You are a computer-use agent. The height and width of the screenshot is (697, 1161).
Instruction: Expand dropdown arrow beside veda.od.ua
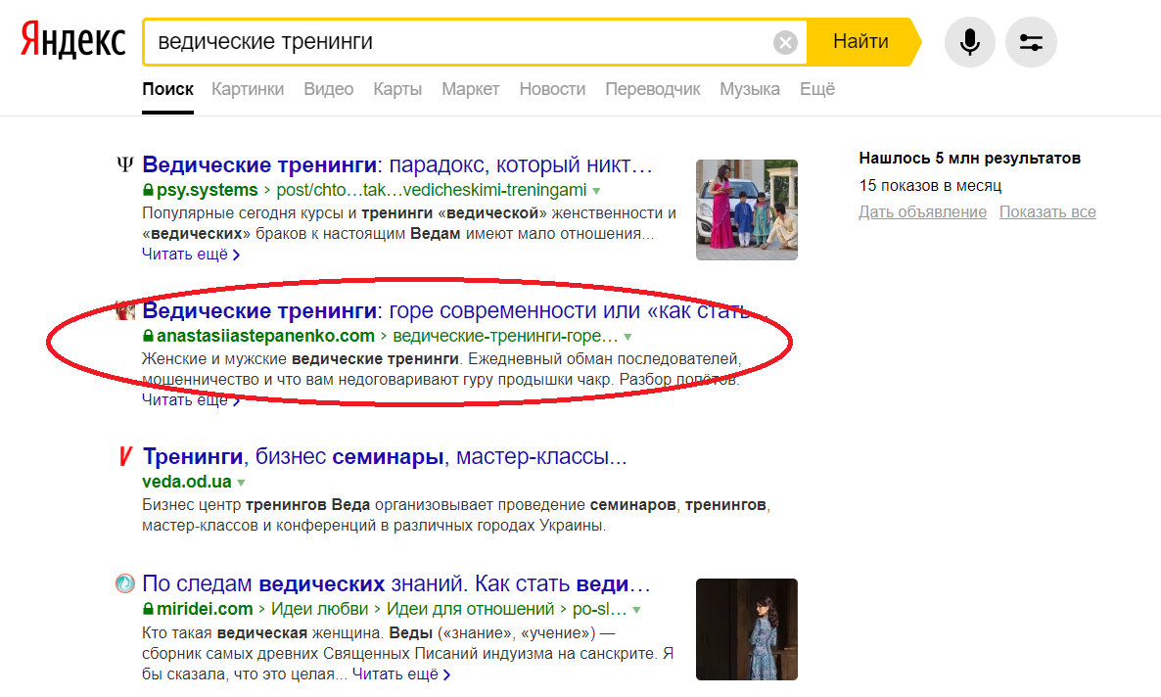[x=241, y=484]
